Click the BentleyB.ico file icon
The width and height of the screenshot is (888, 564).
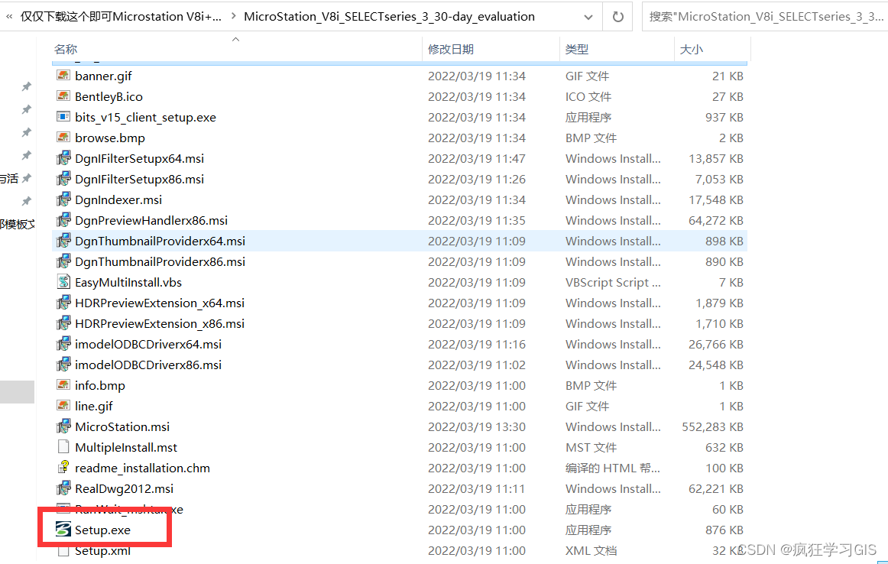[x=63, y=96]
